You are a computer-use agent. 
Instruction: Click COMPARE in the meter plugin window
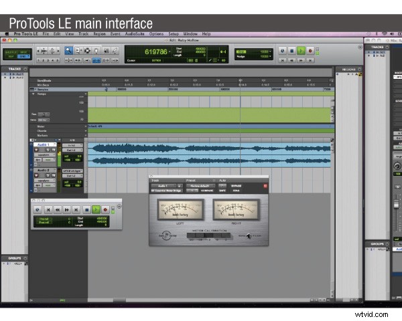tap(207, 191)
